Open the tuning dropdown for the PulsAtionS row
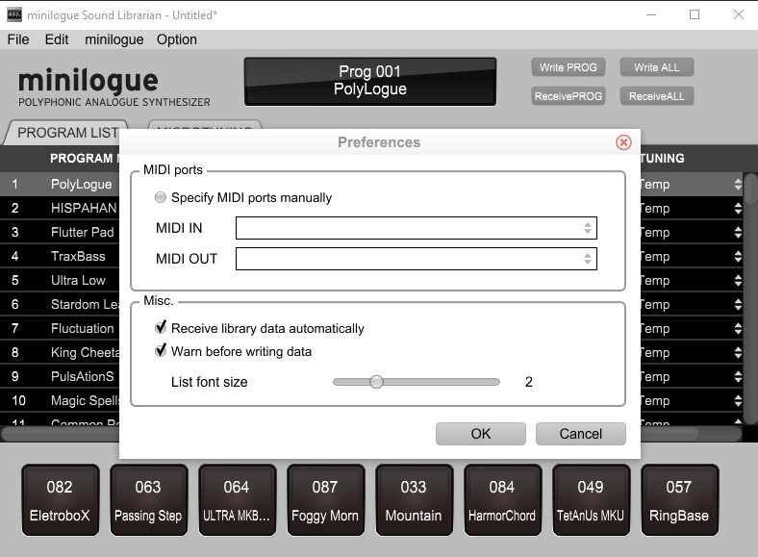This screenshot has height=557, width=758. click(738, 377)
